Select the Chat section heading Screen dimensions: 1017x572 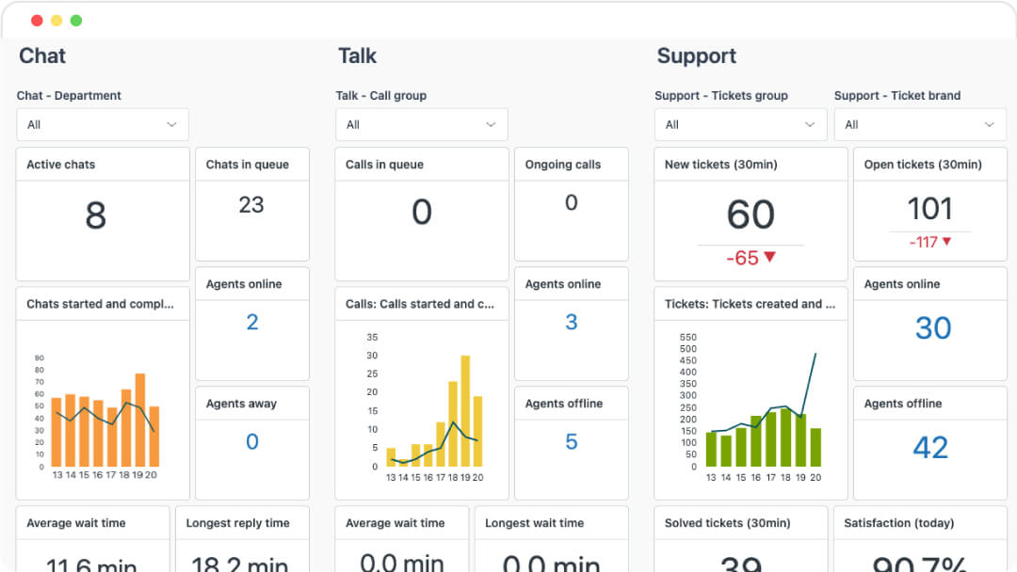click(x=41, y=56)
